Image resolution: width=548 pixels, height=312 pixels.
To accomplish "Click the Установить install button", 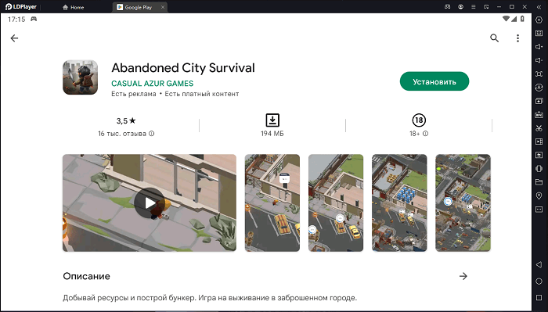I will [x=434, y=81].
